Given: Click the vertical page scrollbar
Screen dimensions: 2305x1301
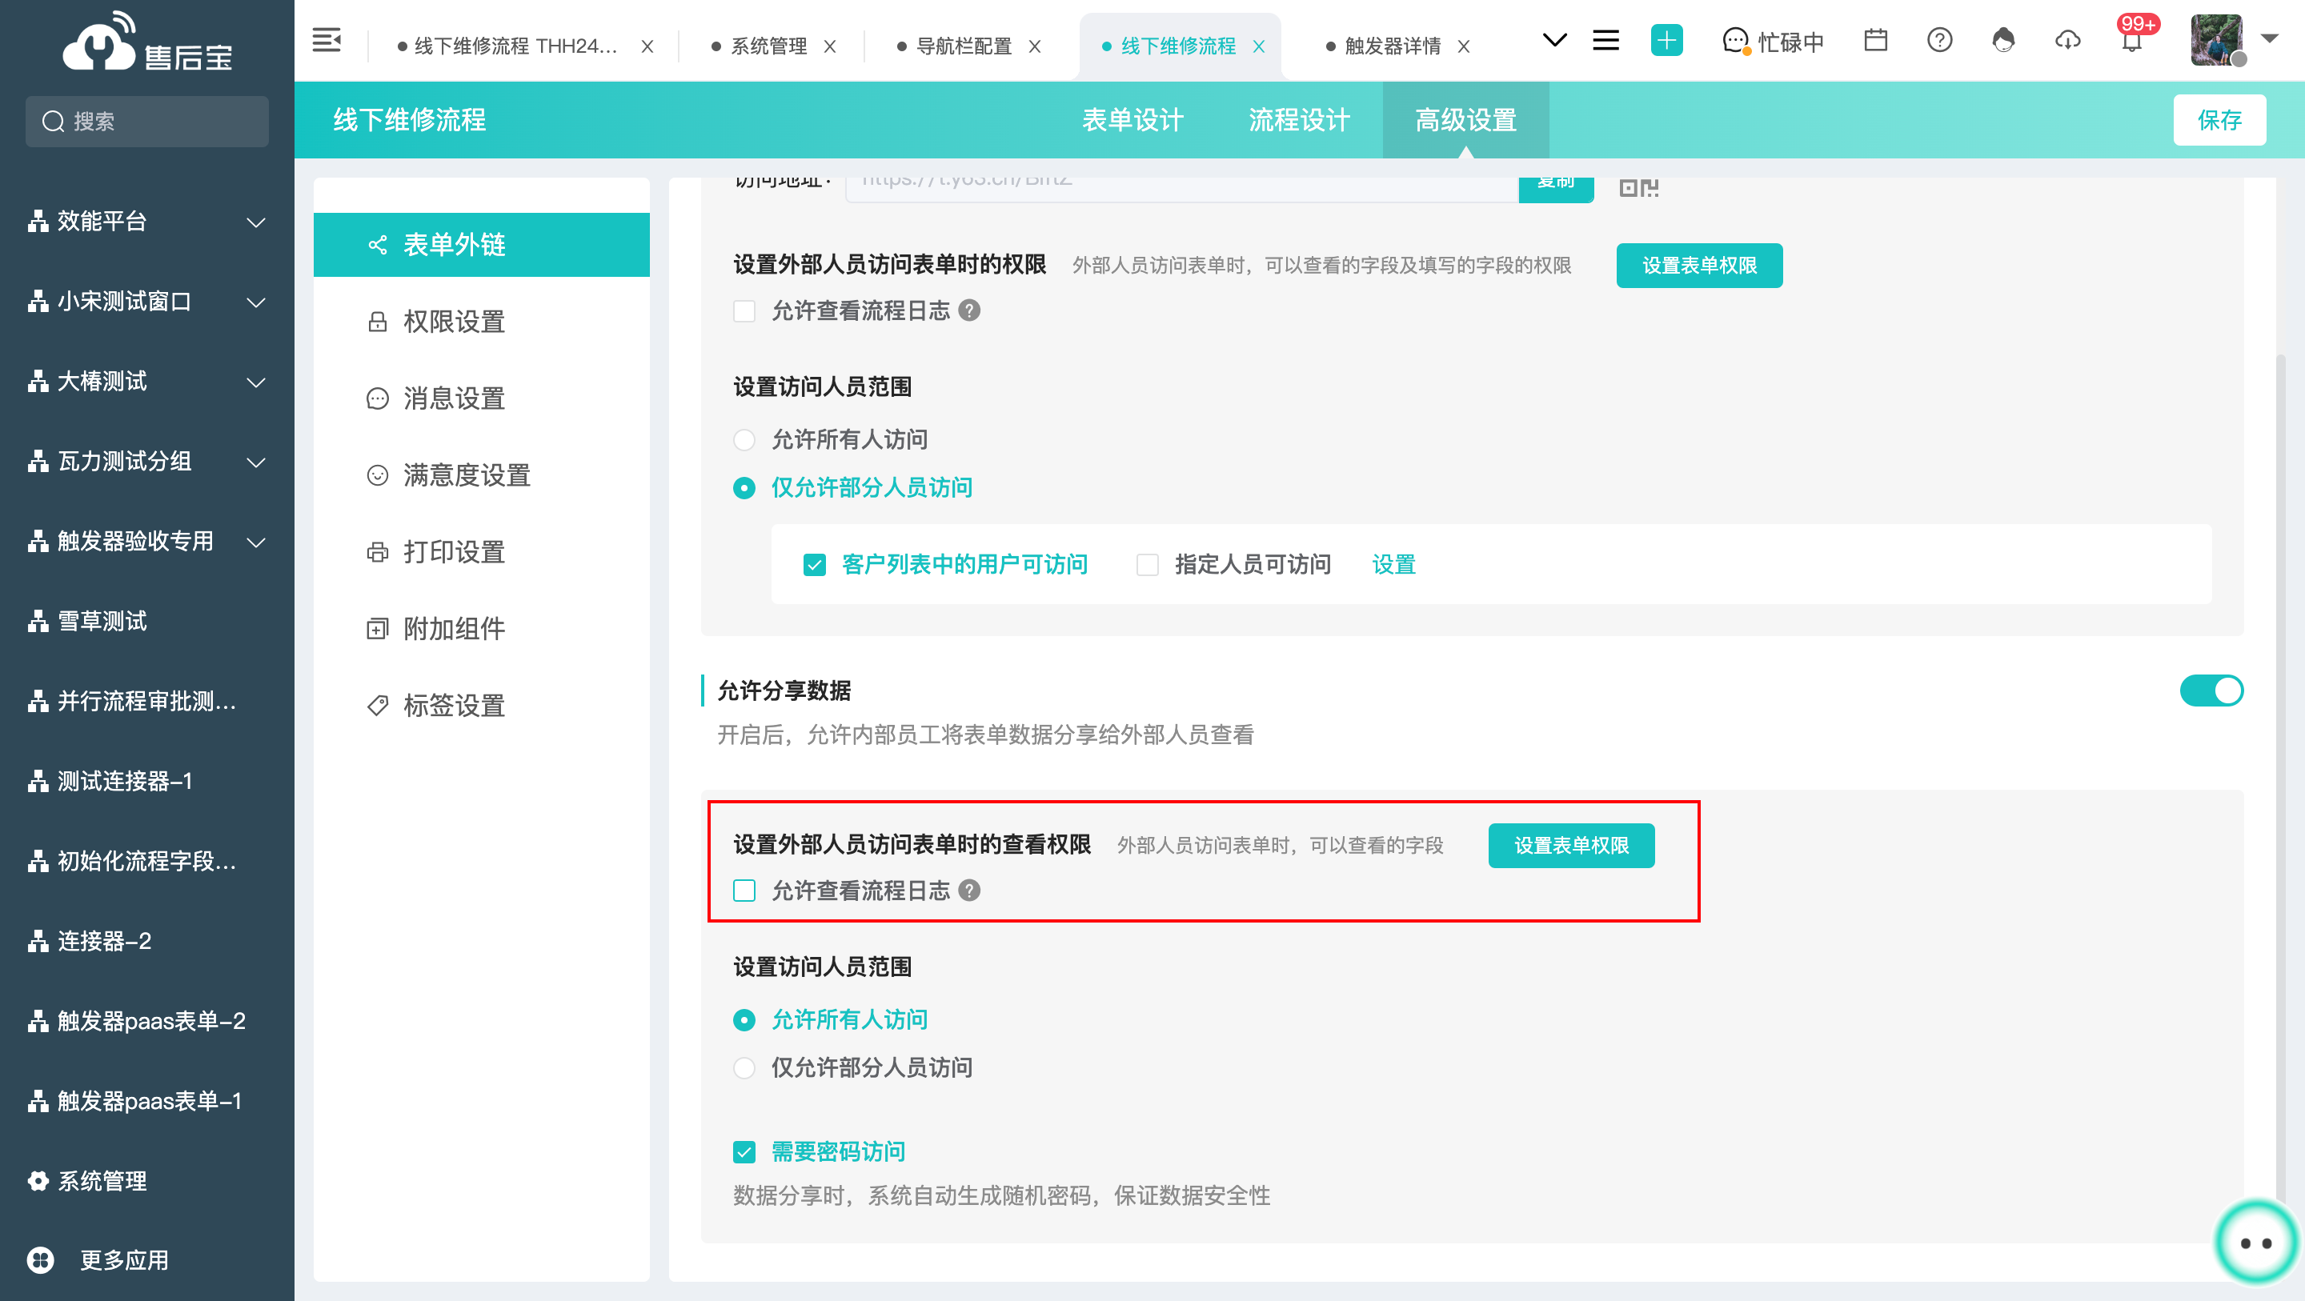Looking at the screenshot, I should 2281,779.
